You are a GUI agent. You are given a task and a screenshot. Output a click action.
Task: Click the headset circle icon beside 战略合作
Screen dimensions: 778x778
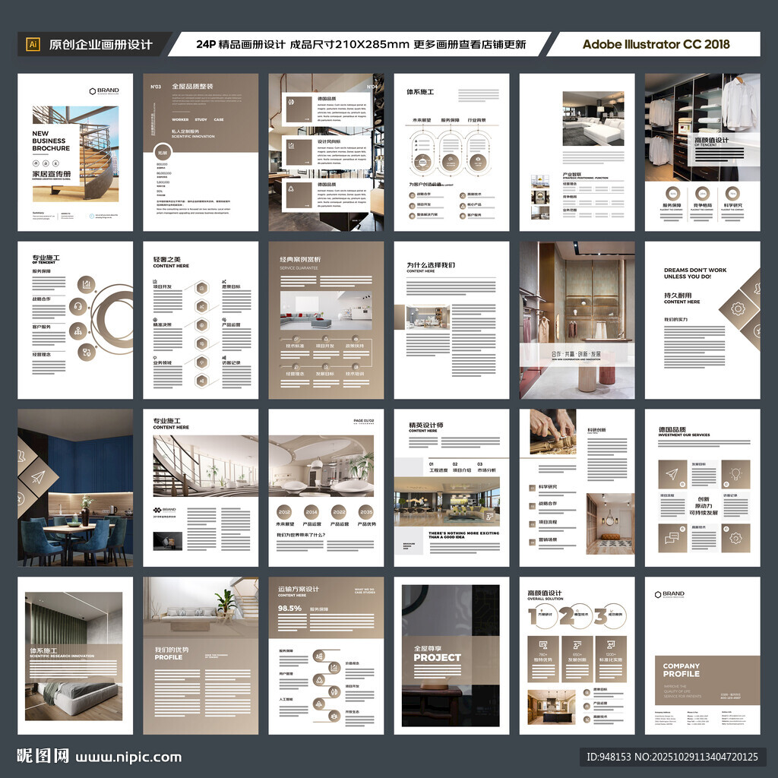pos(78,306)
